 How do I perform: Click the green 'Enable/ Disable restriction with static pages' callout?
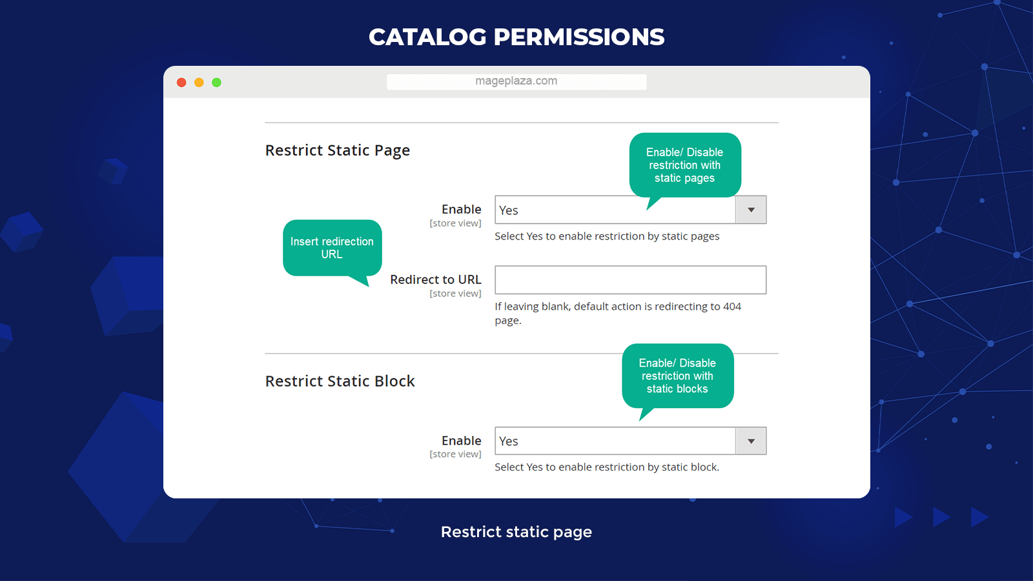click(685, 165)
